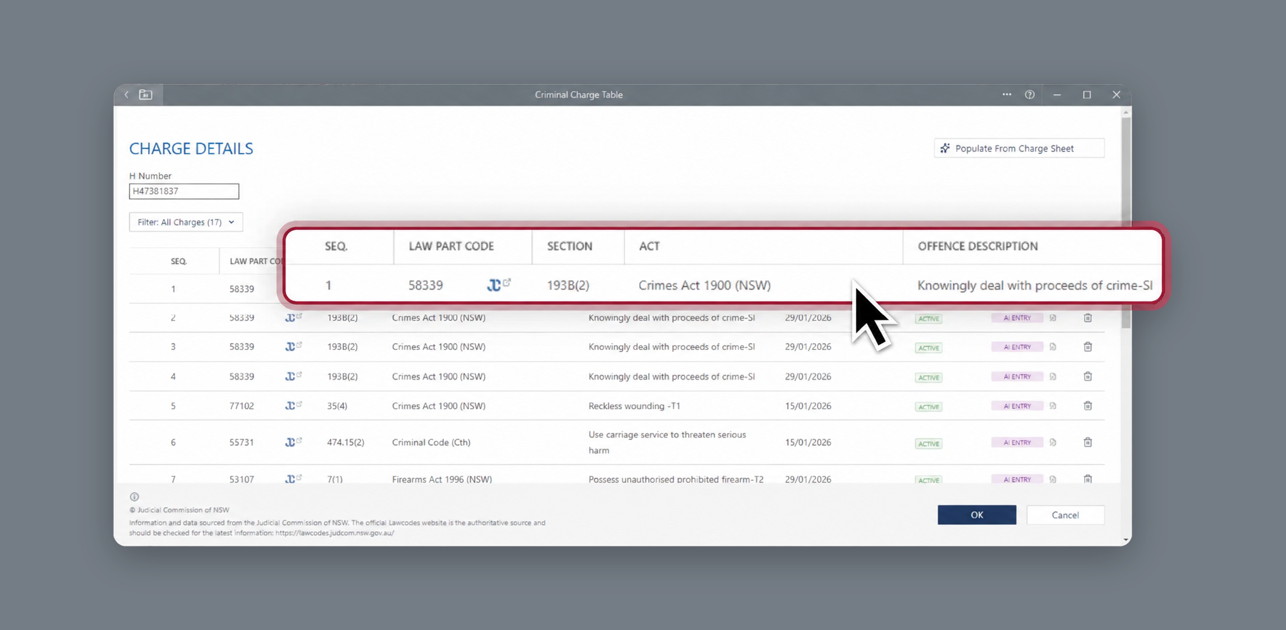This screenshot has height=630, width=1286.
Task: Click the document icon next to charge 3 AI ENTRY
Action: pyautogui.click(x=1053, y=347)
